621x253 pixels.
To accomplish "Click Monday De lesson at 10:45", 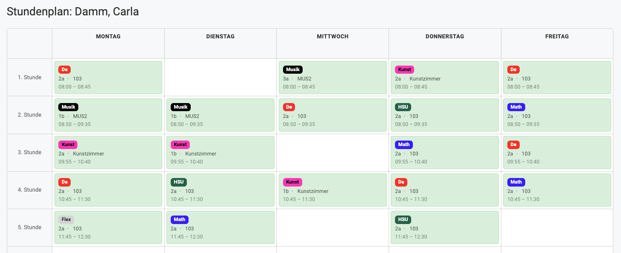I will (x=108, y=190).
